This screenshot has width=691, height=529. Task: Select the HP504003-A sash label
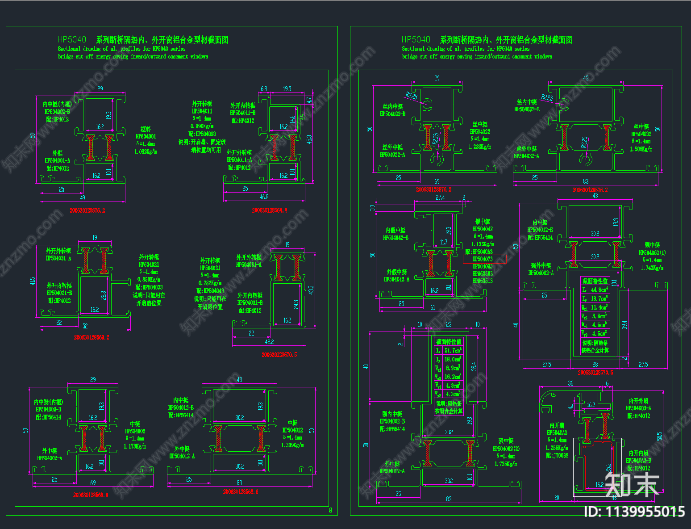pyautogui.click(x=638, y=408)
